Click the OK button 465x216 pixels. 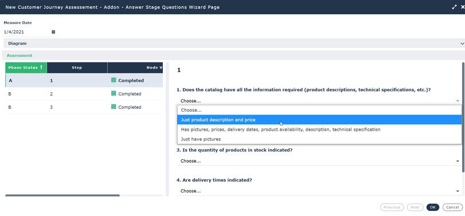(433, 207)
